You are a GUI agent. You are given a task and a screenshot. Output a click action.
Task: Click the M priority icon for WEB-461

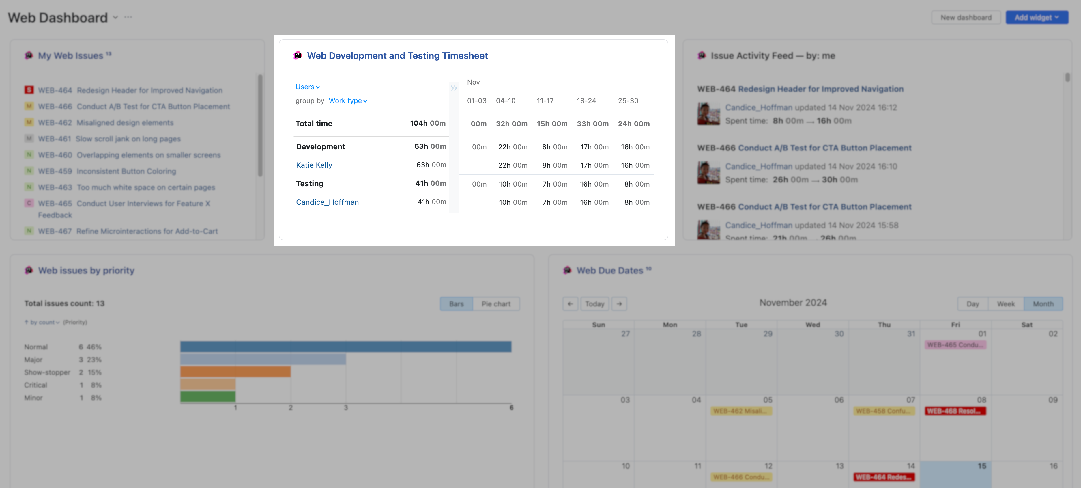29,139
